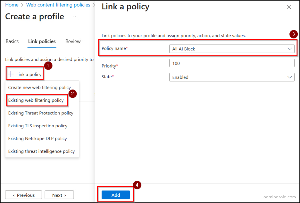Open the Review tab
Screen dimensions: 300x203
coord(73,41)
